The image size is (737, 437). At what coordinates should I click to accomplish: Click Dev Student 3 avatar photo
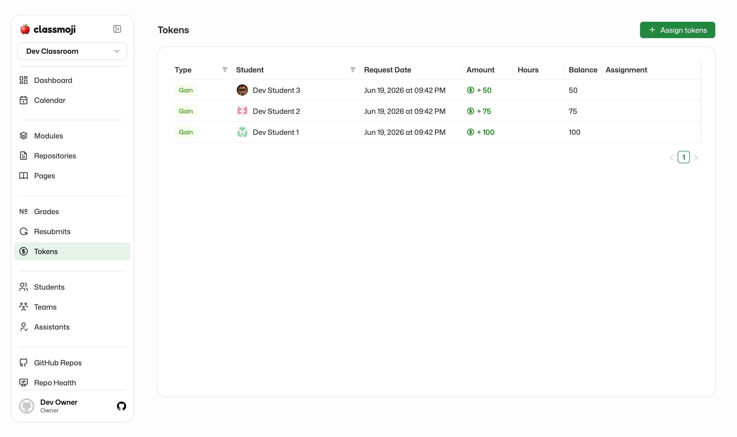[x=242, y=90]
